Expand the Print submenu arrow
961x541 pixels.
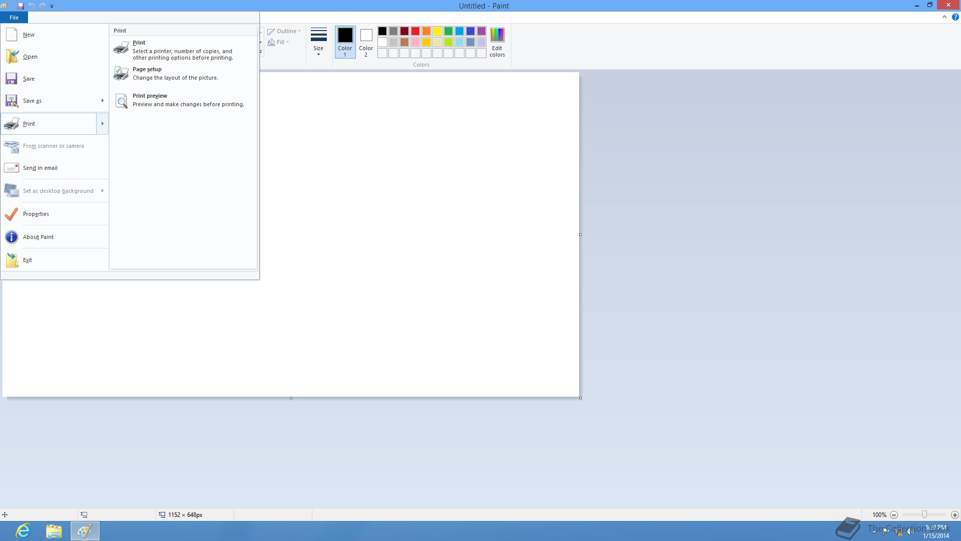pos(102,124)
